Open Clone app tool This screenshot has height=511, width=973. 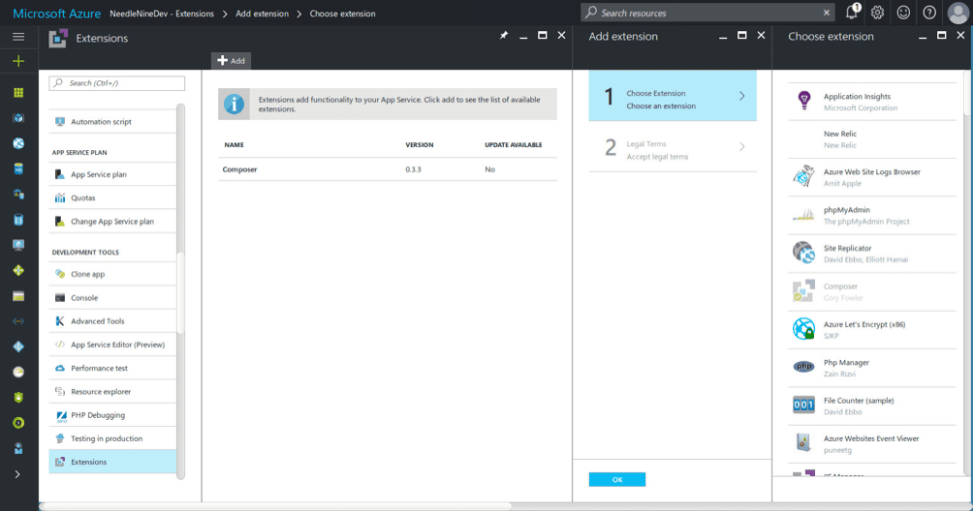[x=112, y=274]
